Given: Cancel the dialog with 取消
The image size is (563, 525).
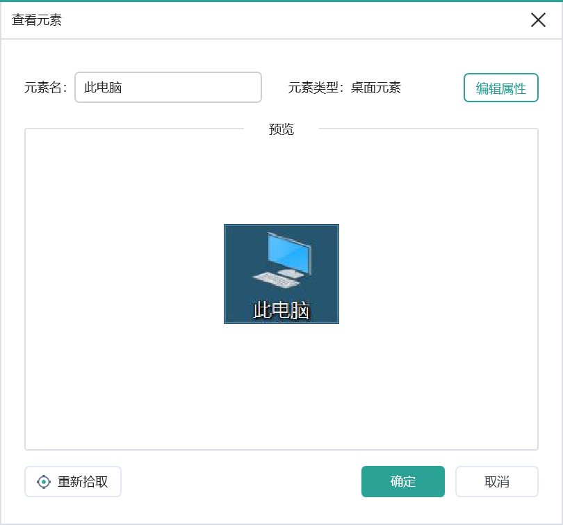Looking at the screenshot, I should (x=497, y=481).
